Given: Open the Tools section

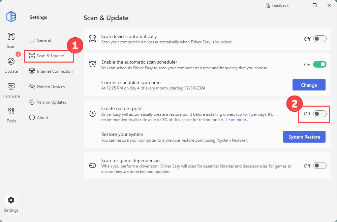Looking at the screenshot, I should [x=11, y=114].
